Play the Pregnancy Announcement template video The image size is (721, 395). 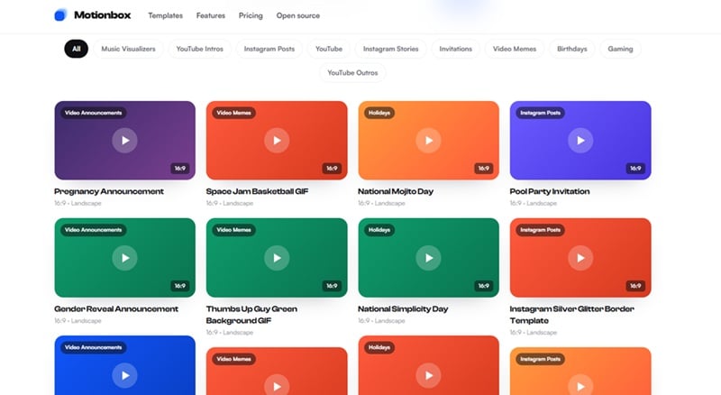coord(124,141)
